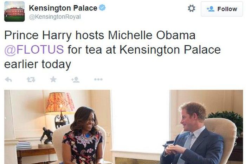
Task: Open the three-dots more options menu
Action: 98,79
